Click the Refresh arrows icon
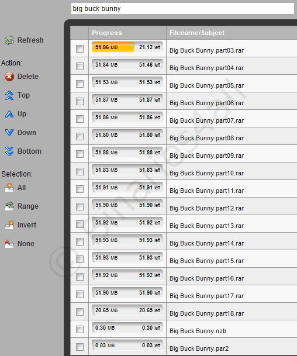The image size is (297, 356). coord(9,40)
